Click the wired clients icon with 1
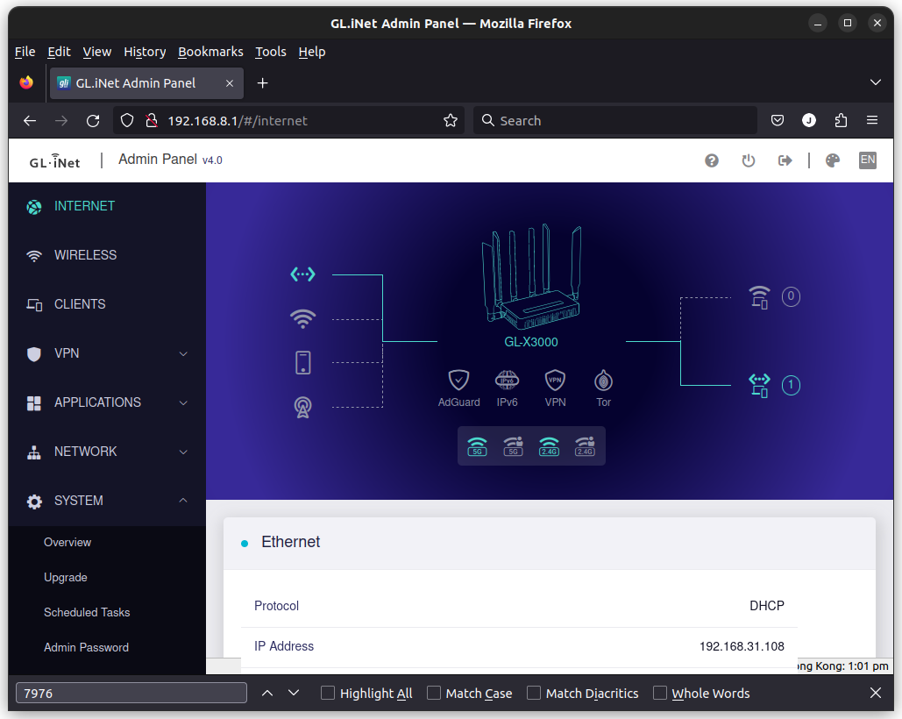This screenshot has width=902, height=719. tap(759, 386)
